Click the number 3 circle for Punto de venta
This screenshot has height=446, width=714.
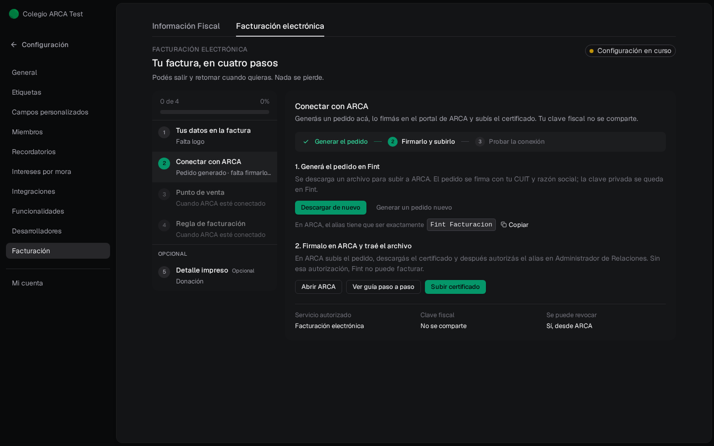[164, 194]
